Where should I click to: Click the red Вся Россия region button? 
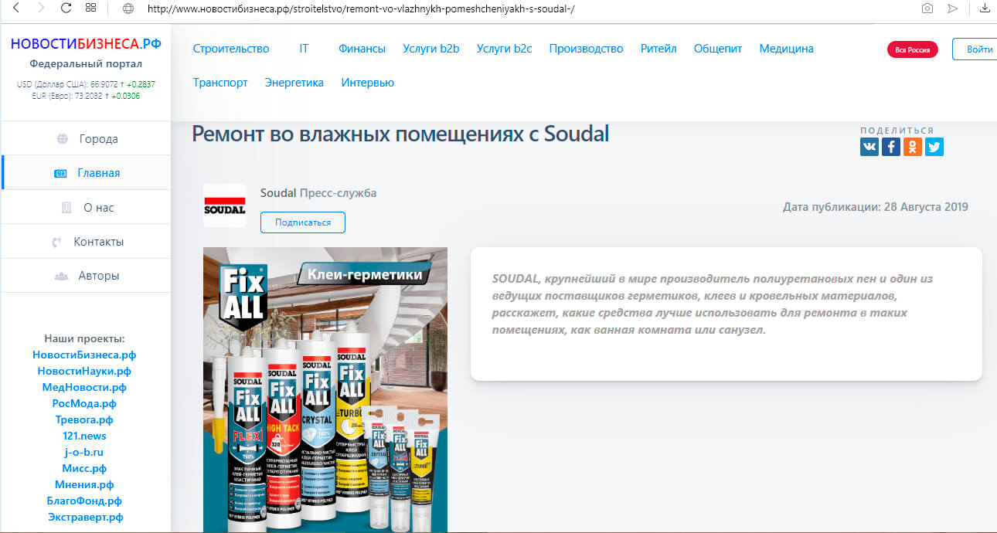pos(913,49)
